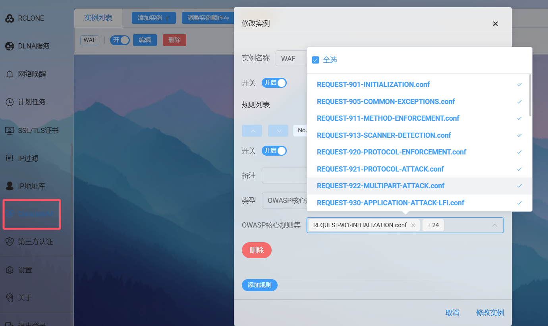
Task: Click the red 删除 rule button in dialog
Action: click(257, 250)
